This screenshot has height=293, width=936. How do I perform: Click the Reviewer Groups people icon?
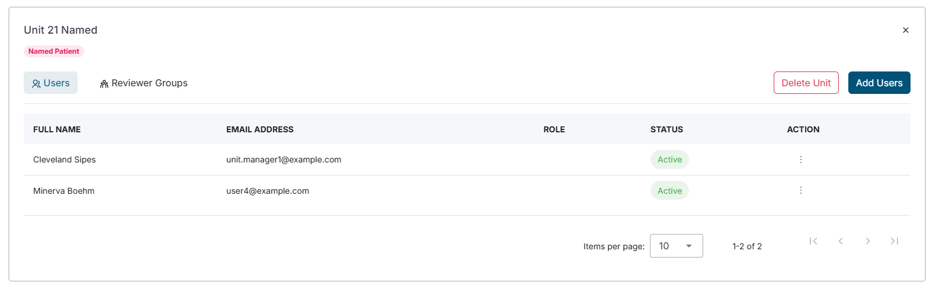tap(104, 84)
